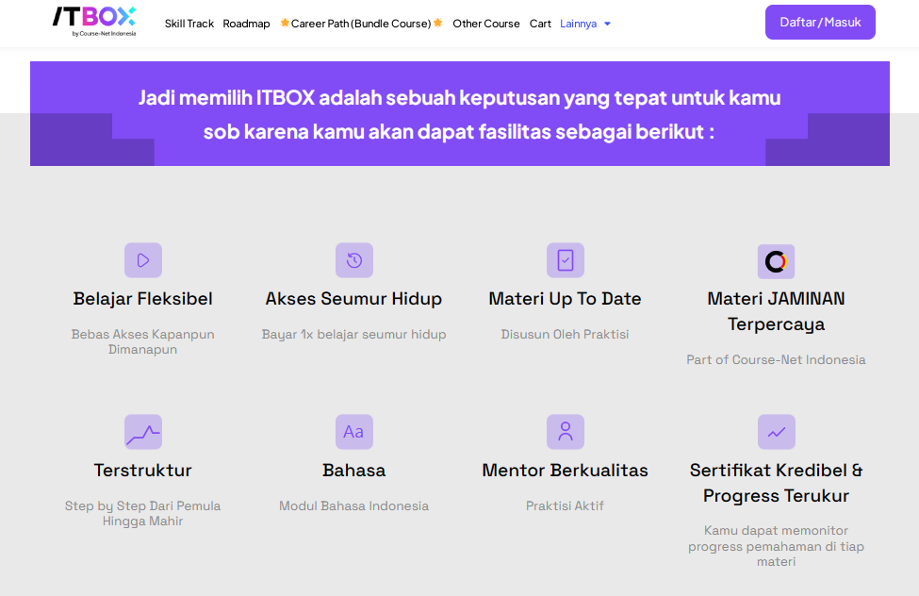Select the clock icon for Akses Seumur Hidup
Viewport: 919px width, 596px height.
353,260
